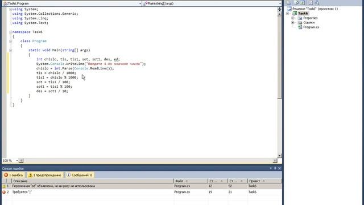
Task: Sort by the Ст... column beside Проект
Action: [238, 181]
